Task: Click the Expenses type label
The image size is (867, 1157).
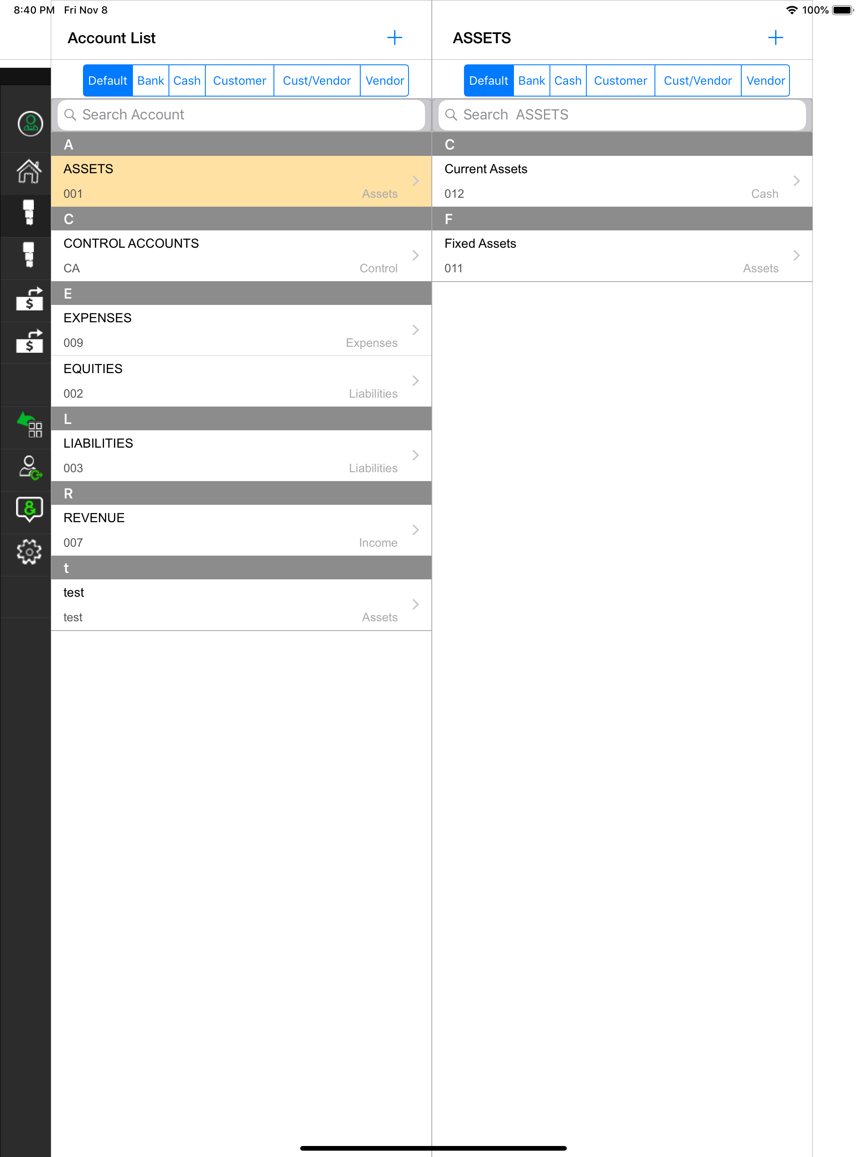Action: coord(372,343)
